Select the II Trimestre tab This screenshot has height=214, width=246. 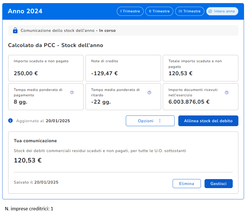pos(159,11)
